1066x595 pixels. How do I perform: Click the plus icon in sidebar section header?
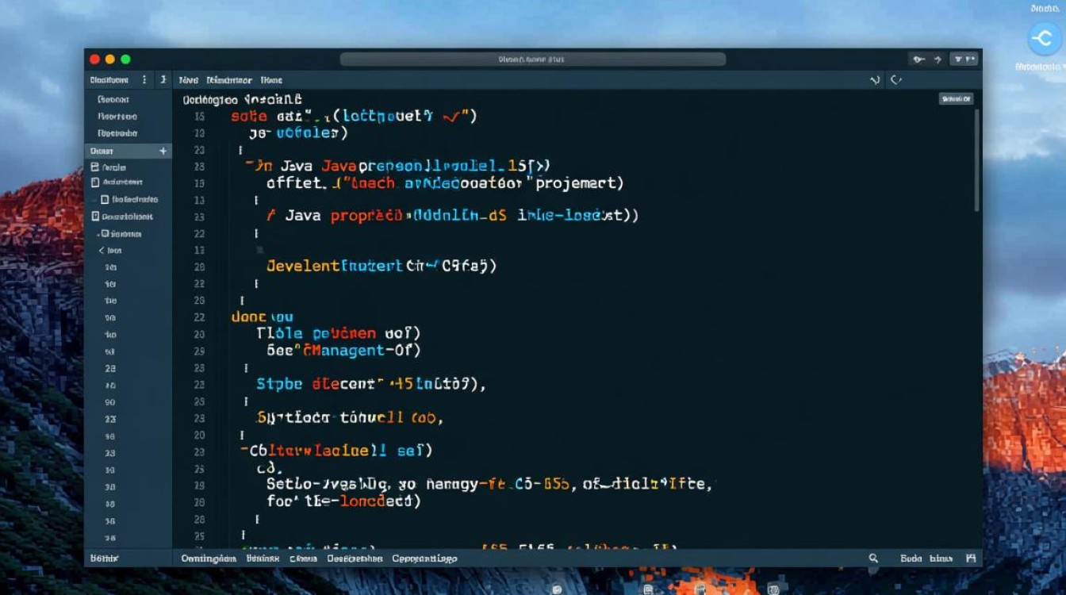[x=163, y=151]
